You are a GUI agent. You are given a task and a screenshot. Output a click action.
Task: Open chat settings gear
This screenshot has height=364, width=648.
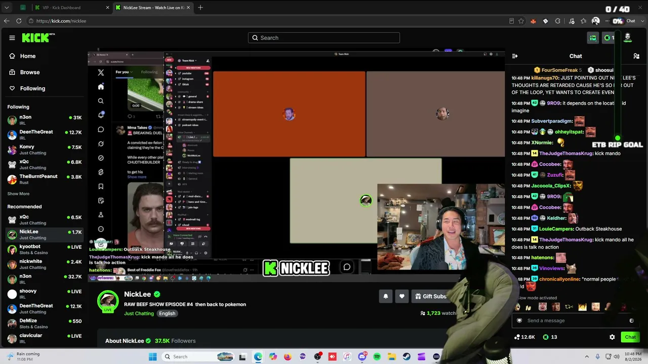(612, 337)
